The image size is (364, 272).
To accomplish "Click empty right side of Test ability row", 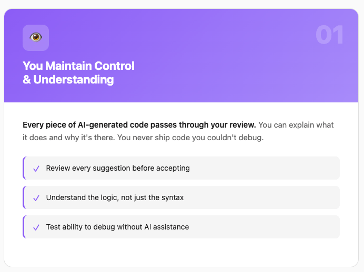I will click(265, 227).
